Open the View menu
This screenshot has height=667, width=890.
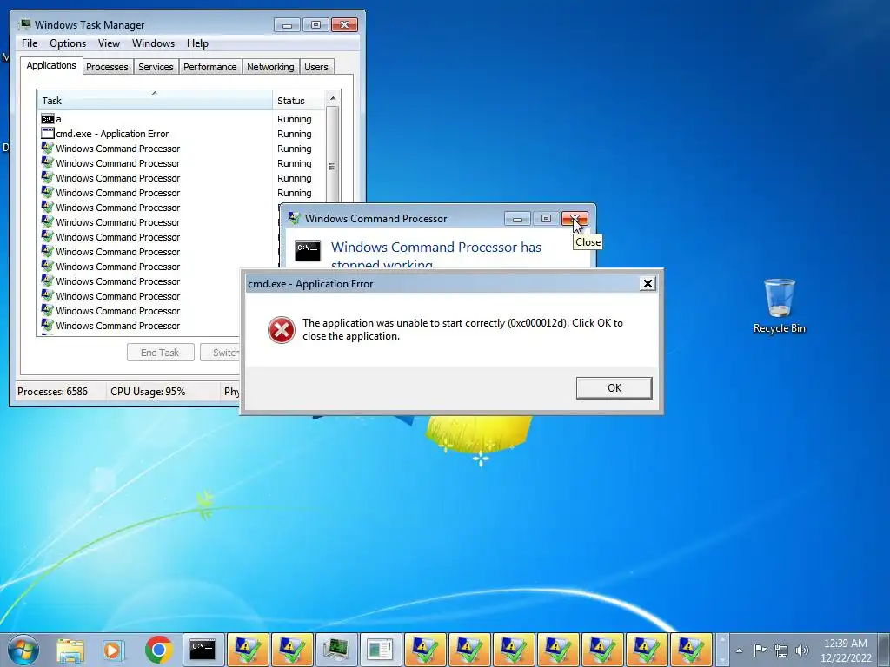[109, 43]
